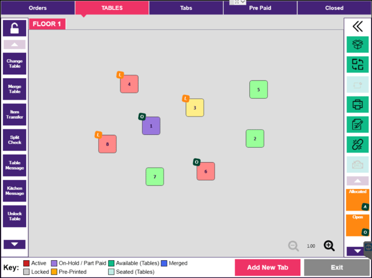The width and height of the screenshot is (372, 278).
Task: Click the green printer icon
Action: tap(358, 104)
